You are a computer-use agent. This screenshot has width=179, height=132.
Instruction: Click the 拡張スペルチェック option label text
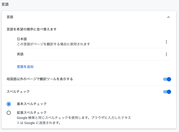click(x=32, y=113)
